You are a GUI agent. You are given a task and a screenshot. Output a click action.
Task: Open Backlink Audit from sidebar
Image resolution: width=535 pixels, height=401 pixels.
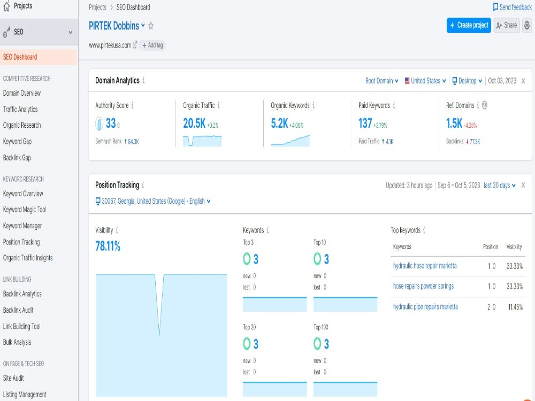click(x=18, y=310)
